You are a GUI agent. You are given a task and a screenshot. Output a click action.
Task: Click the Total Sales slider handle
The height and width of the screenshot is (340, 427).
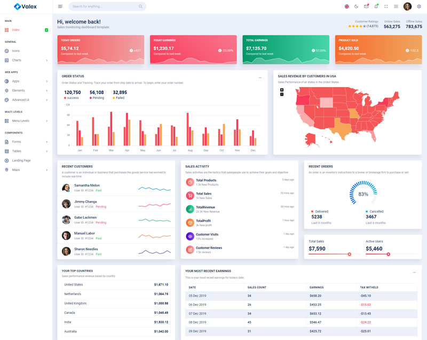click(x=350, y=254)
